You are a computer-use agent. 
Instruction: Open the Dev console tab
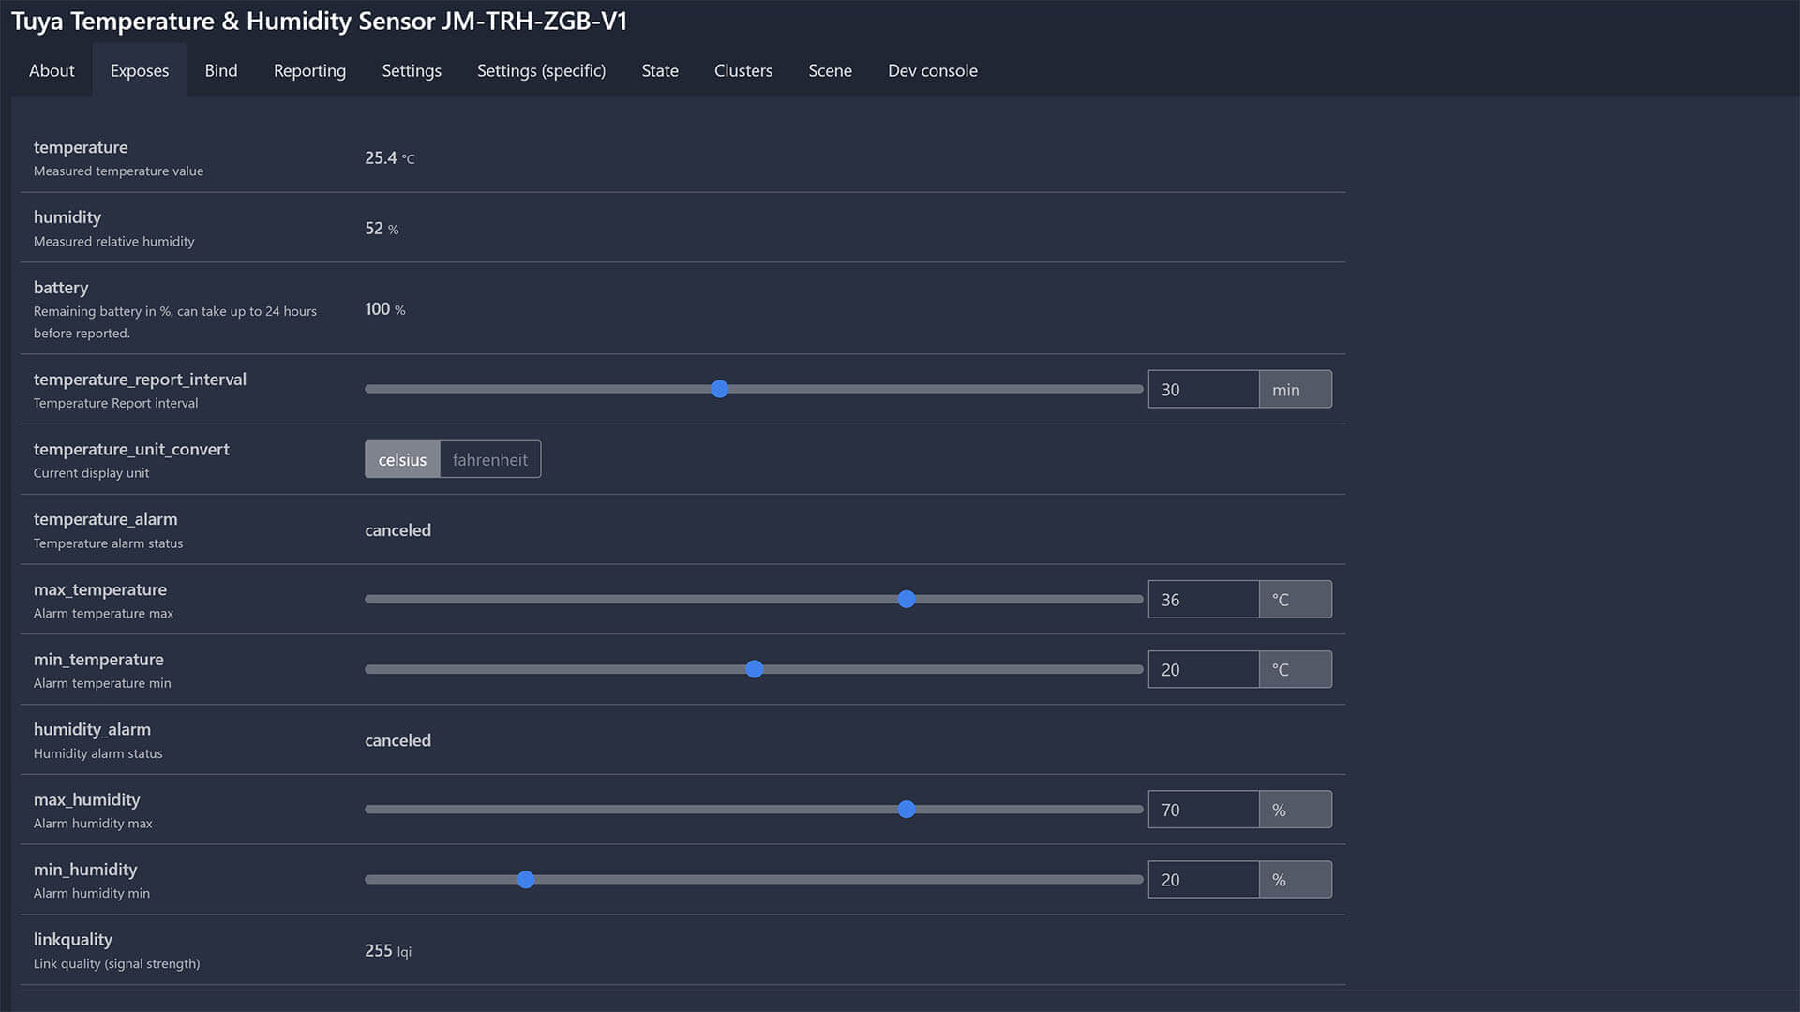click(x=932, y=70)
